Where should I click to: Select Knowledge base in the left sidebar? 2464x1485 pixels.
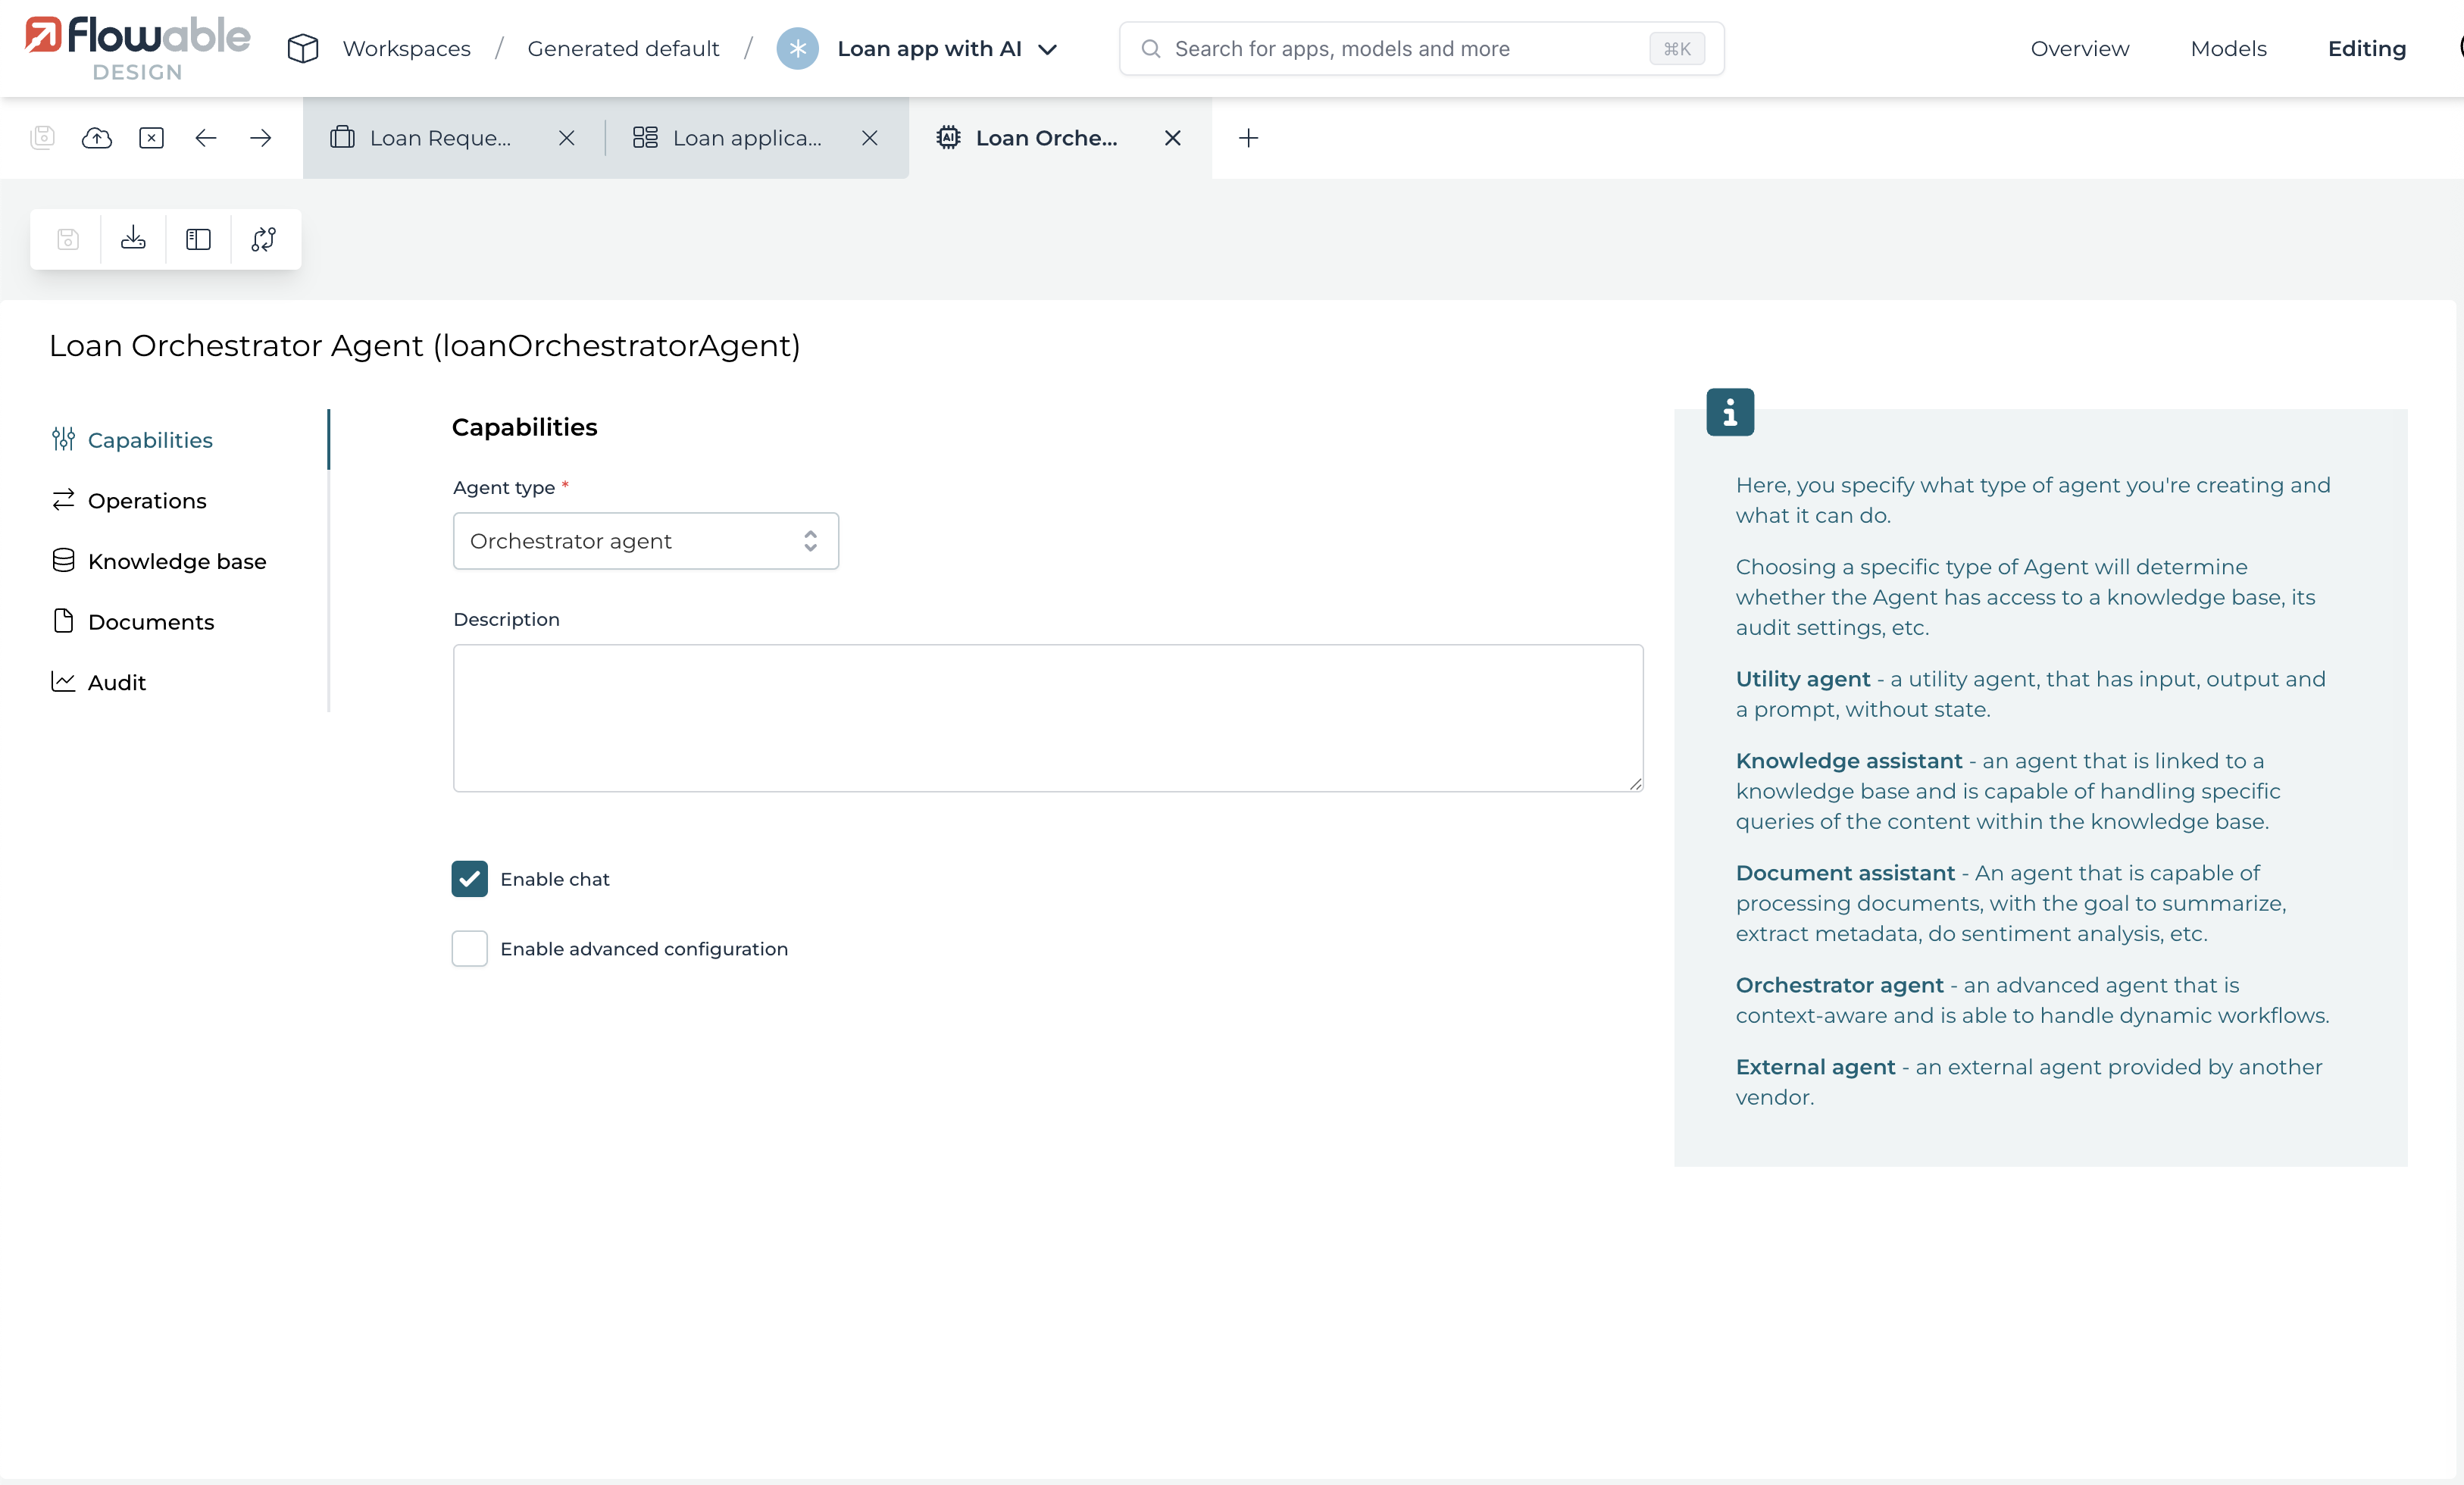(176, 561)
